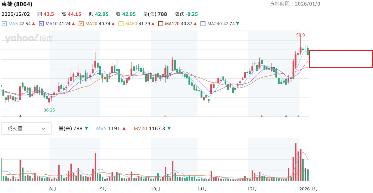Click the high price 44.15
This screenshot has width=373, height=193.
[74, 14]
